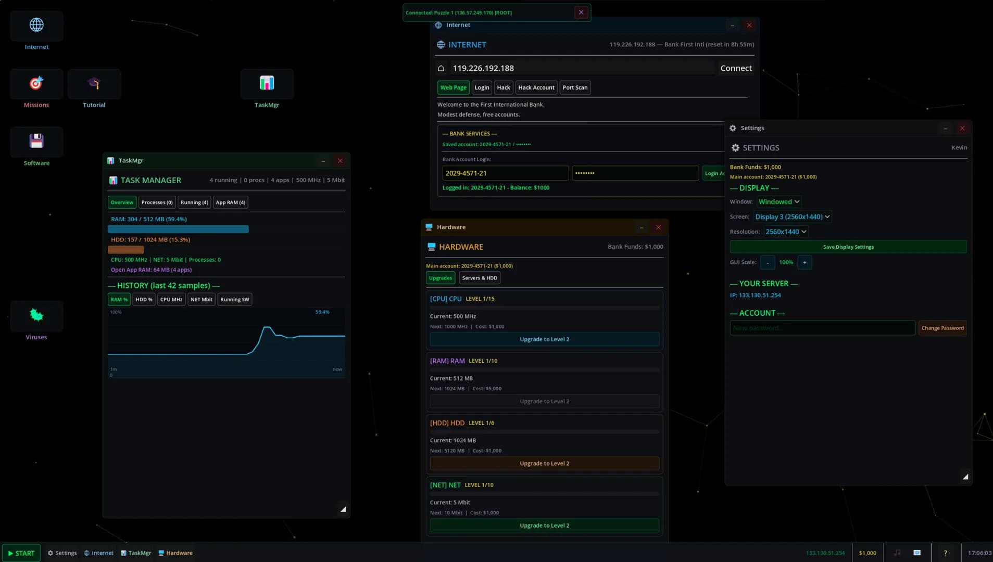Select the Upgrades tab in Hardware
The width and height of the screenshot is (993, 562).
(x=441, y=278)
